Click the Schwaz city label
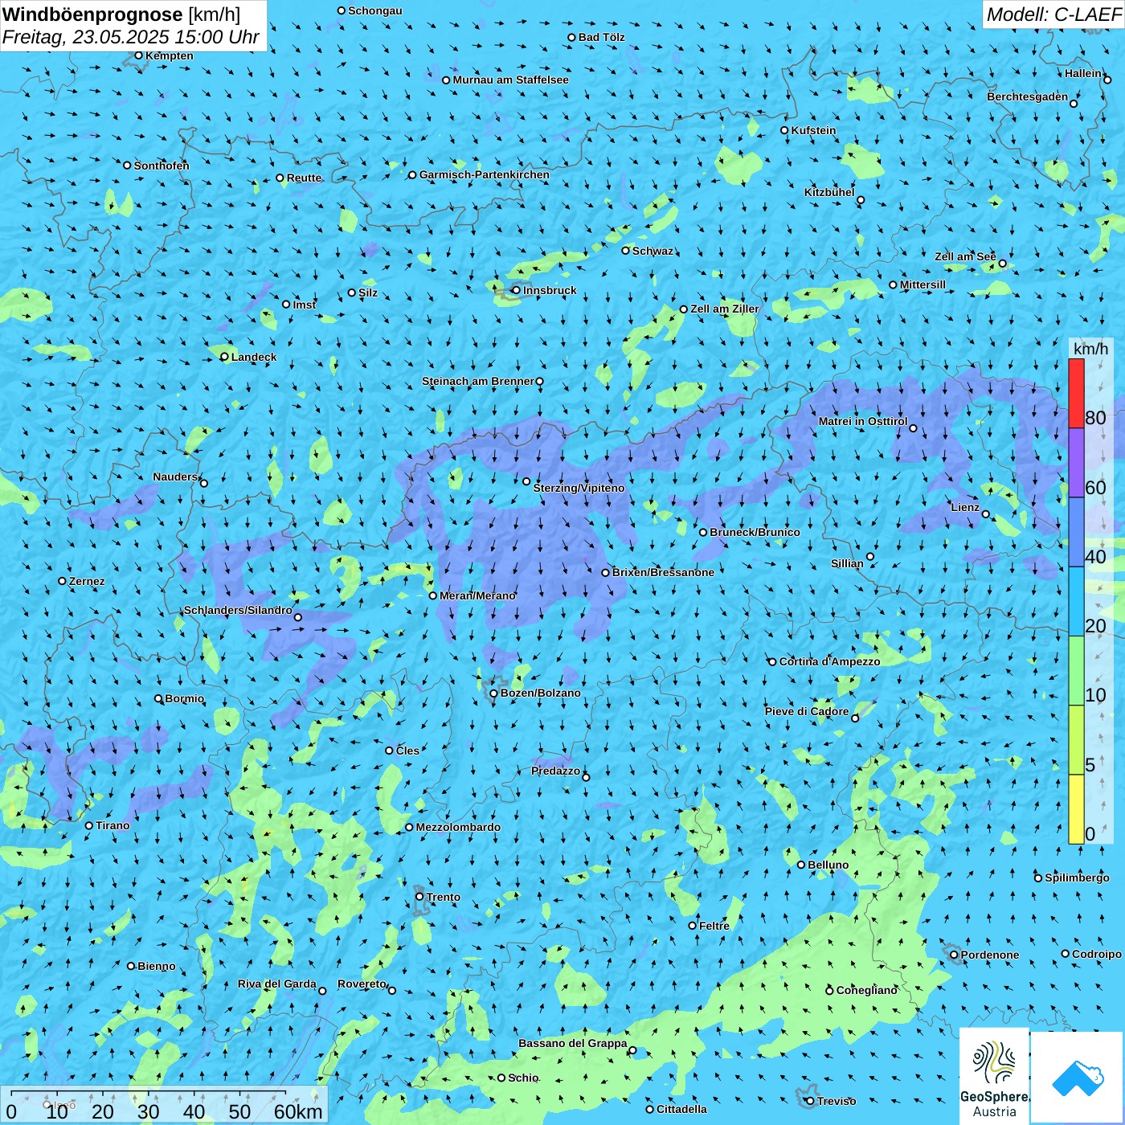 tap(652, 251)
